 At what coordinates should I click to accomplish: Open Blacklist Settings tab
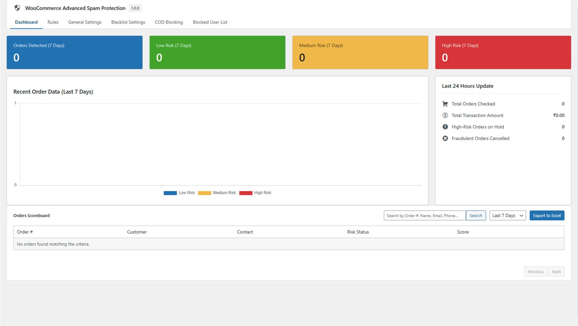tap(128, 22)
